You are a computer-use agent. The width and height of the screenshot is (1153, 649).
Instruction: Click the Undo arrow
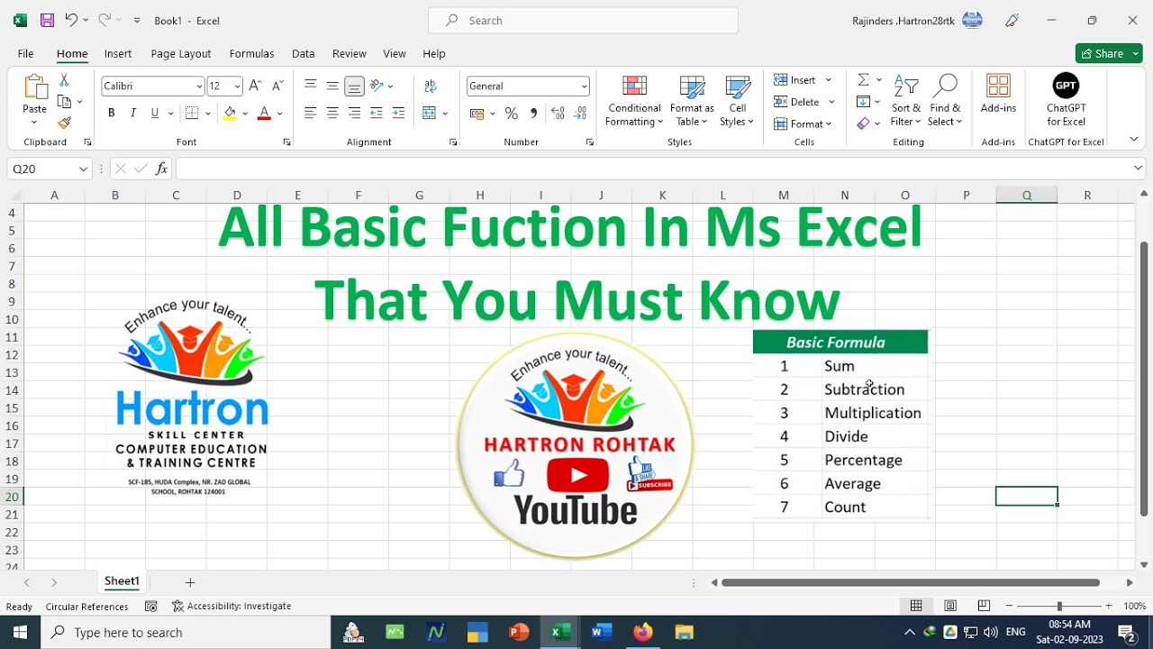pos(71,20)
